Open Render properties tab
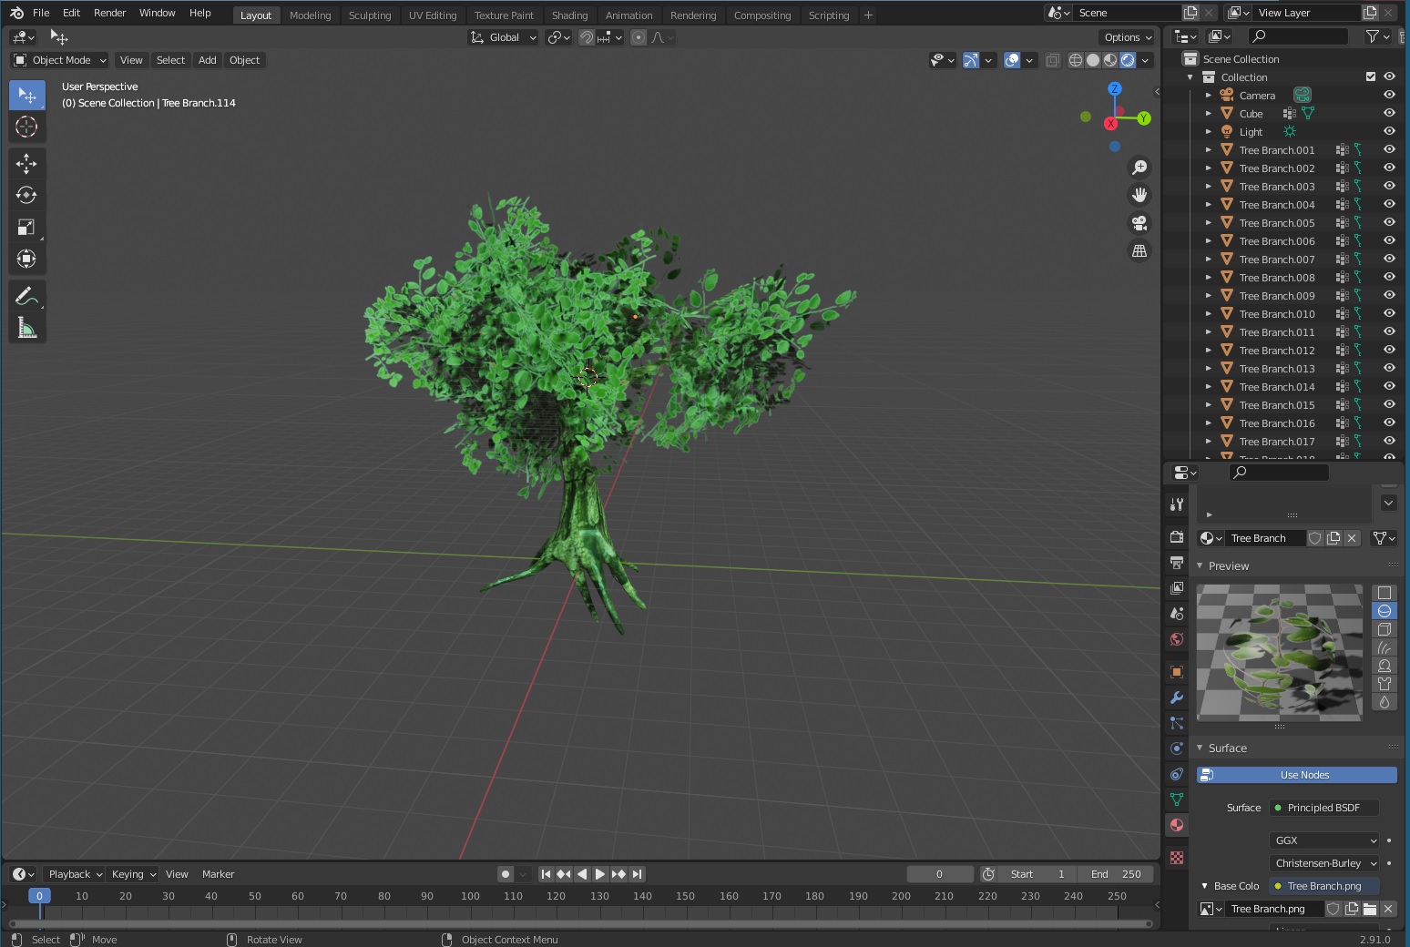 (x=1177, y=537)
